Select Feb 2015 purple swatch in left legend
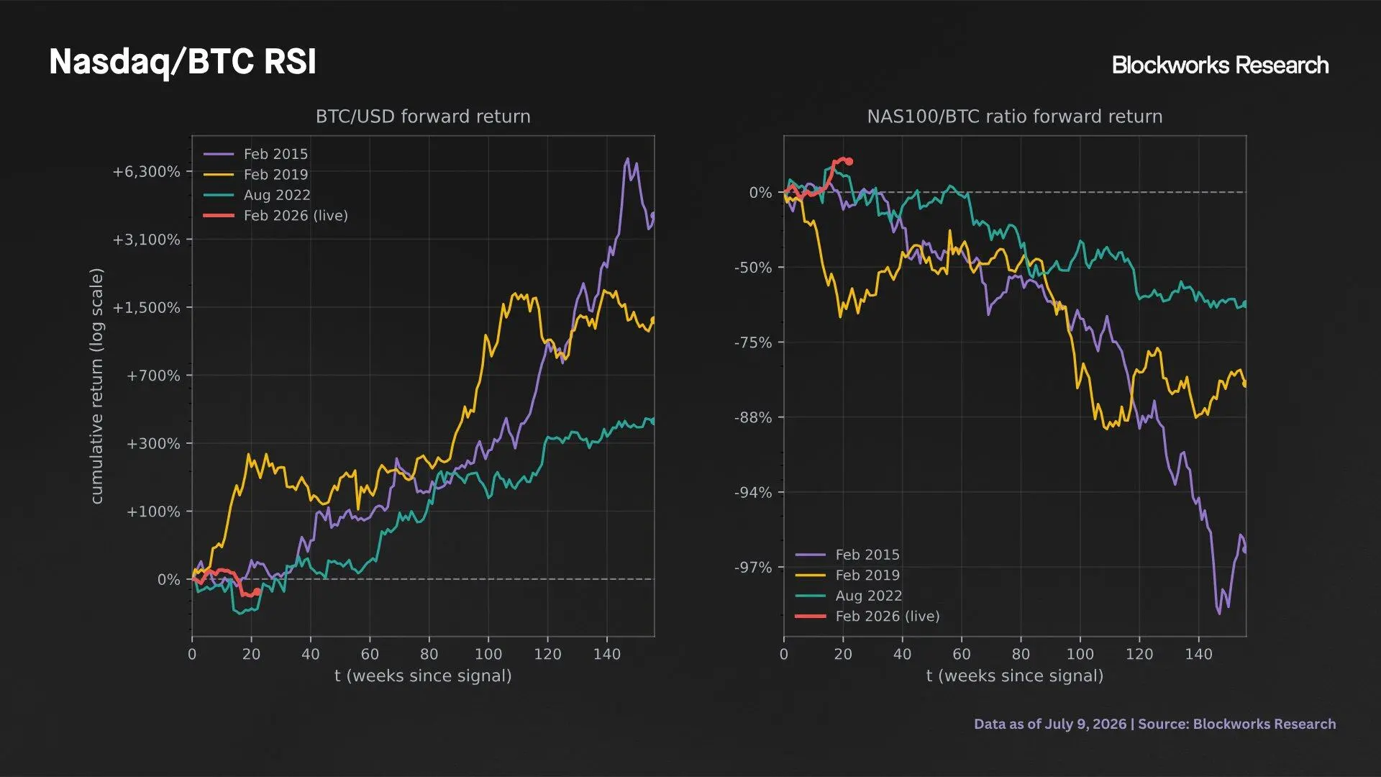This screenshot has width=1381, height=777. tap(219, 154)
